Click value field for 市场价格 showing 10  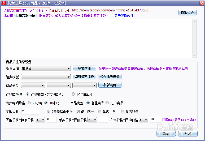[x=155, y=120]
